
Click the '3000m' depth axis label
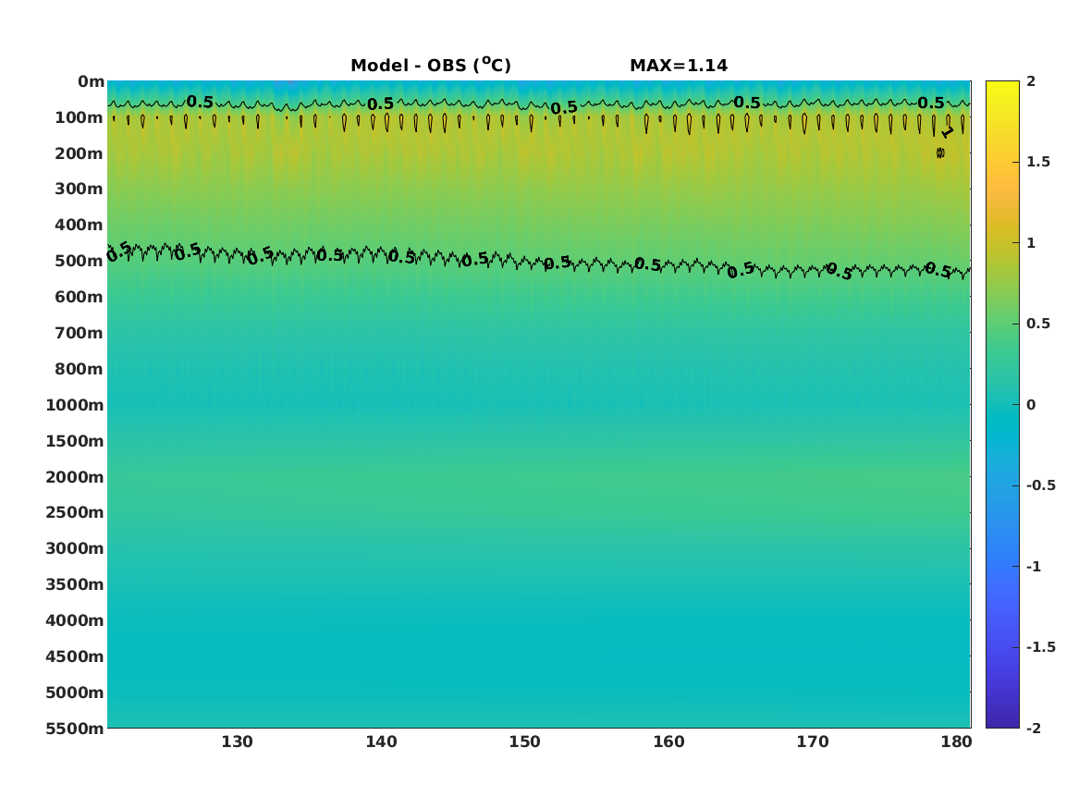coord(74,548)
